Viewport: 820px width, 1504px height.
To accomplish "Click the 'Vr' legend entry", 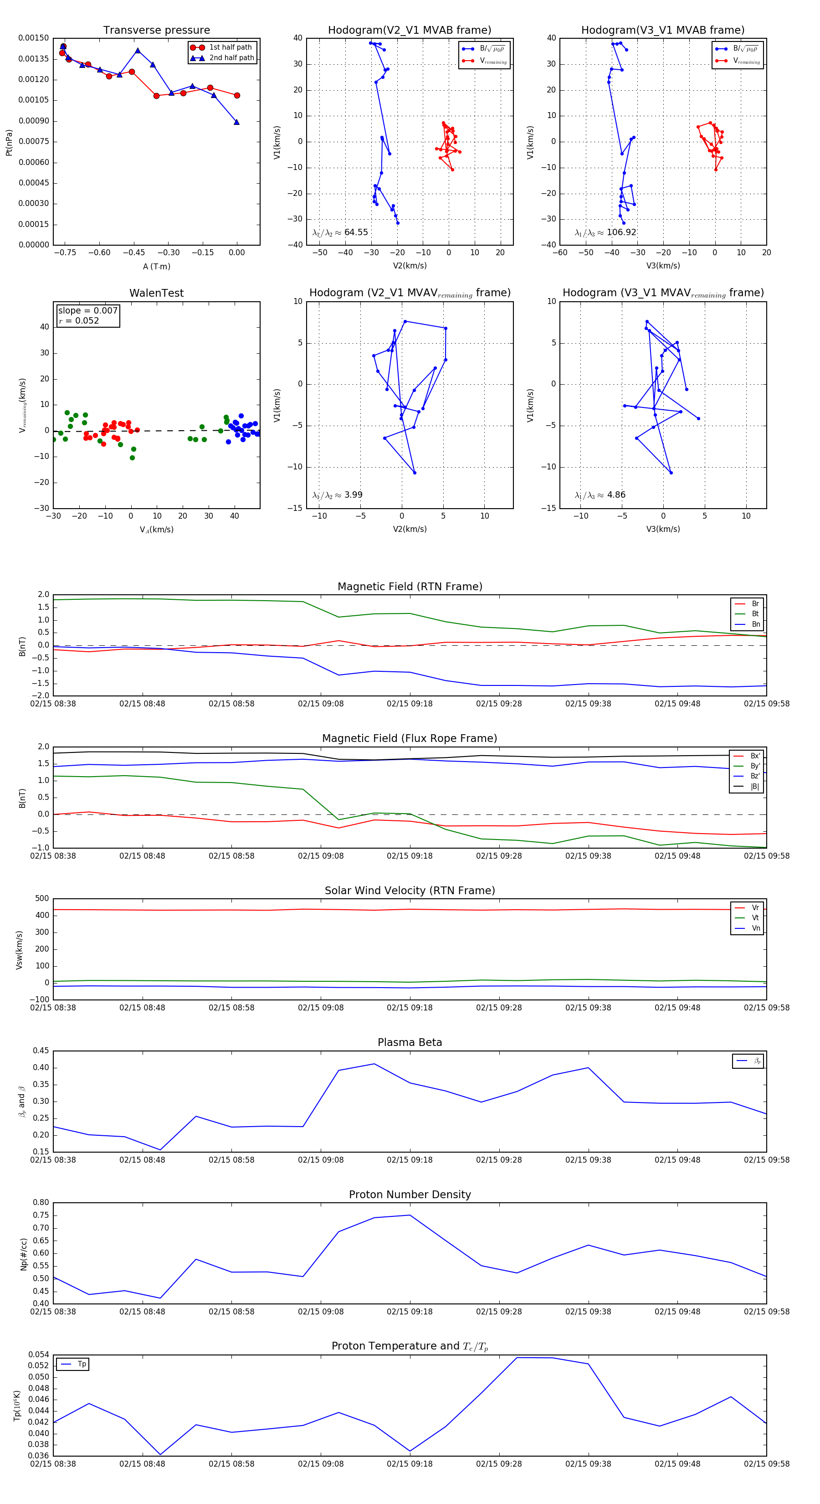I will pos(748,908).
